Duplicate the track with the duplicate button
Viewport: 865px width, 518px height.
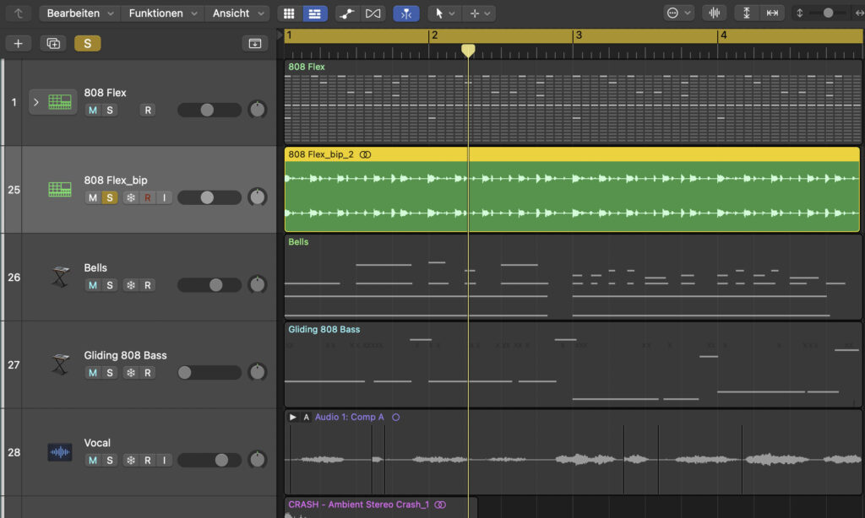click(53, 43)
